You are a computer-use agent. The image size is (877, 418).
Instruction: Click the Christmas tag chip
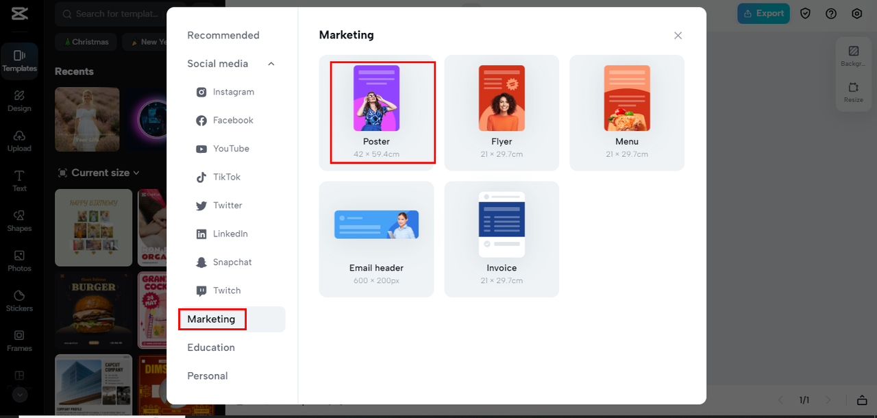[86, 42]
